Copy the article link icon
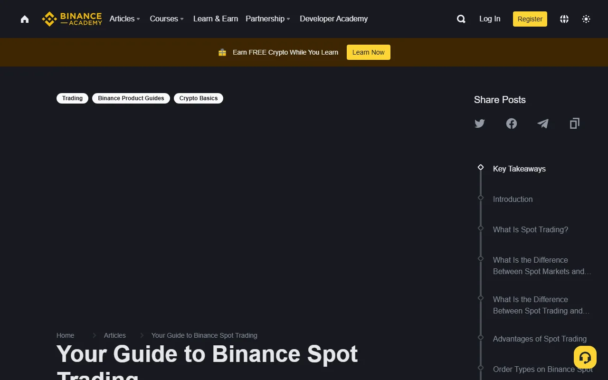Image resolution: width=608 pixels, height=380 pixels. (575, 123)
